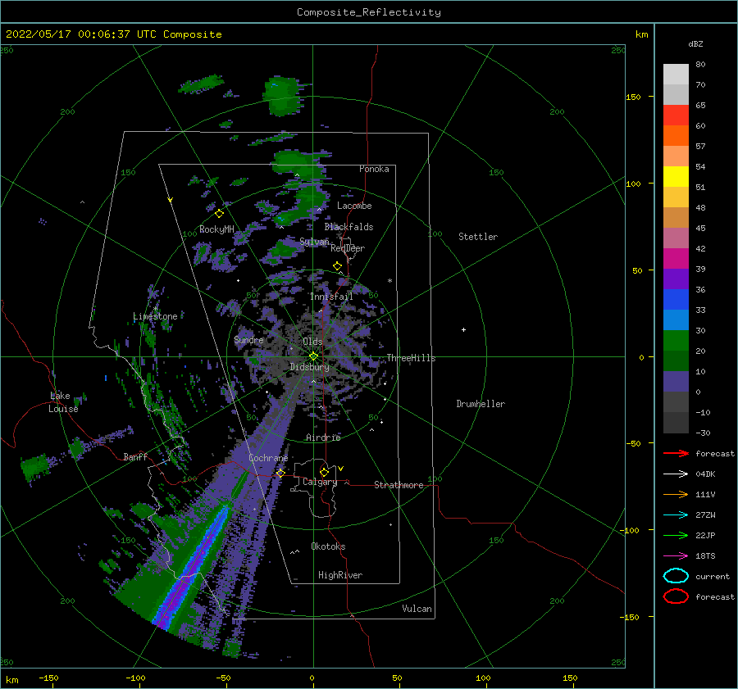The image size is (738, 689).
Task: Click the Composite_Reflectivity title
Action: (369, 12)
